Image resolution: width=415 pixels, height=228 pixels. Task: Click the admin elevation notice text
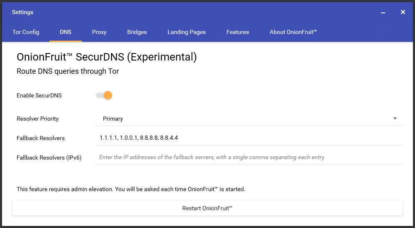tap(131, 189)
